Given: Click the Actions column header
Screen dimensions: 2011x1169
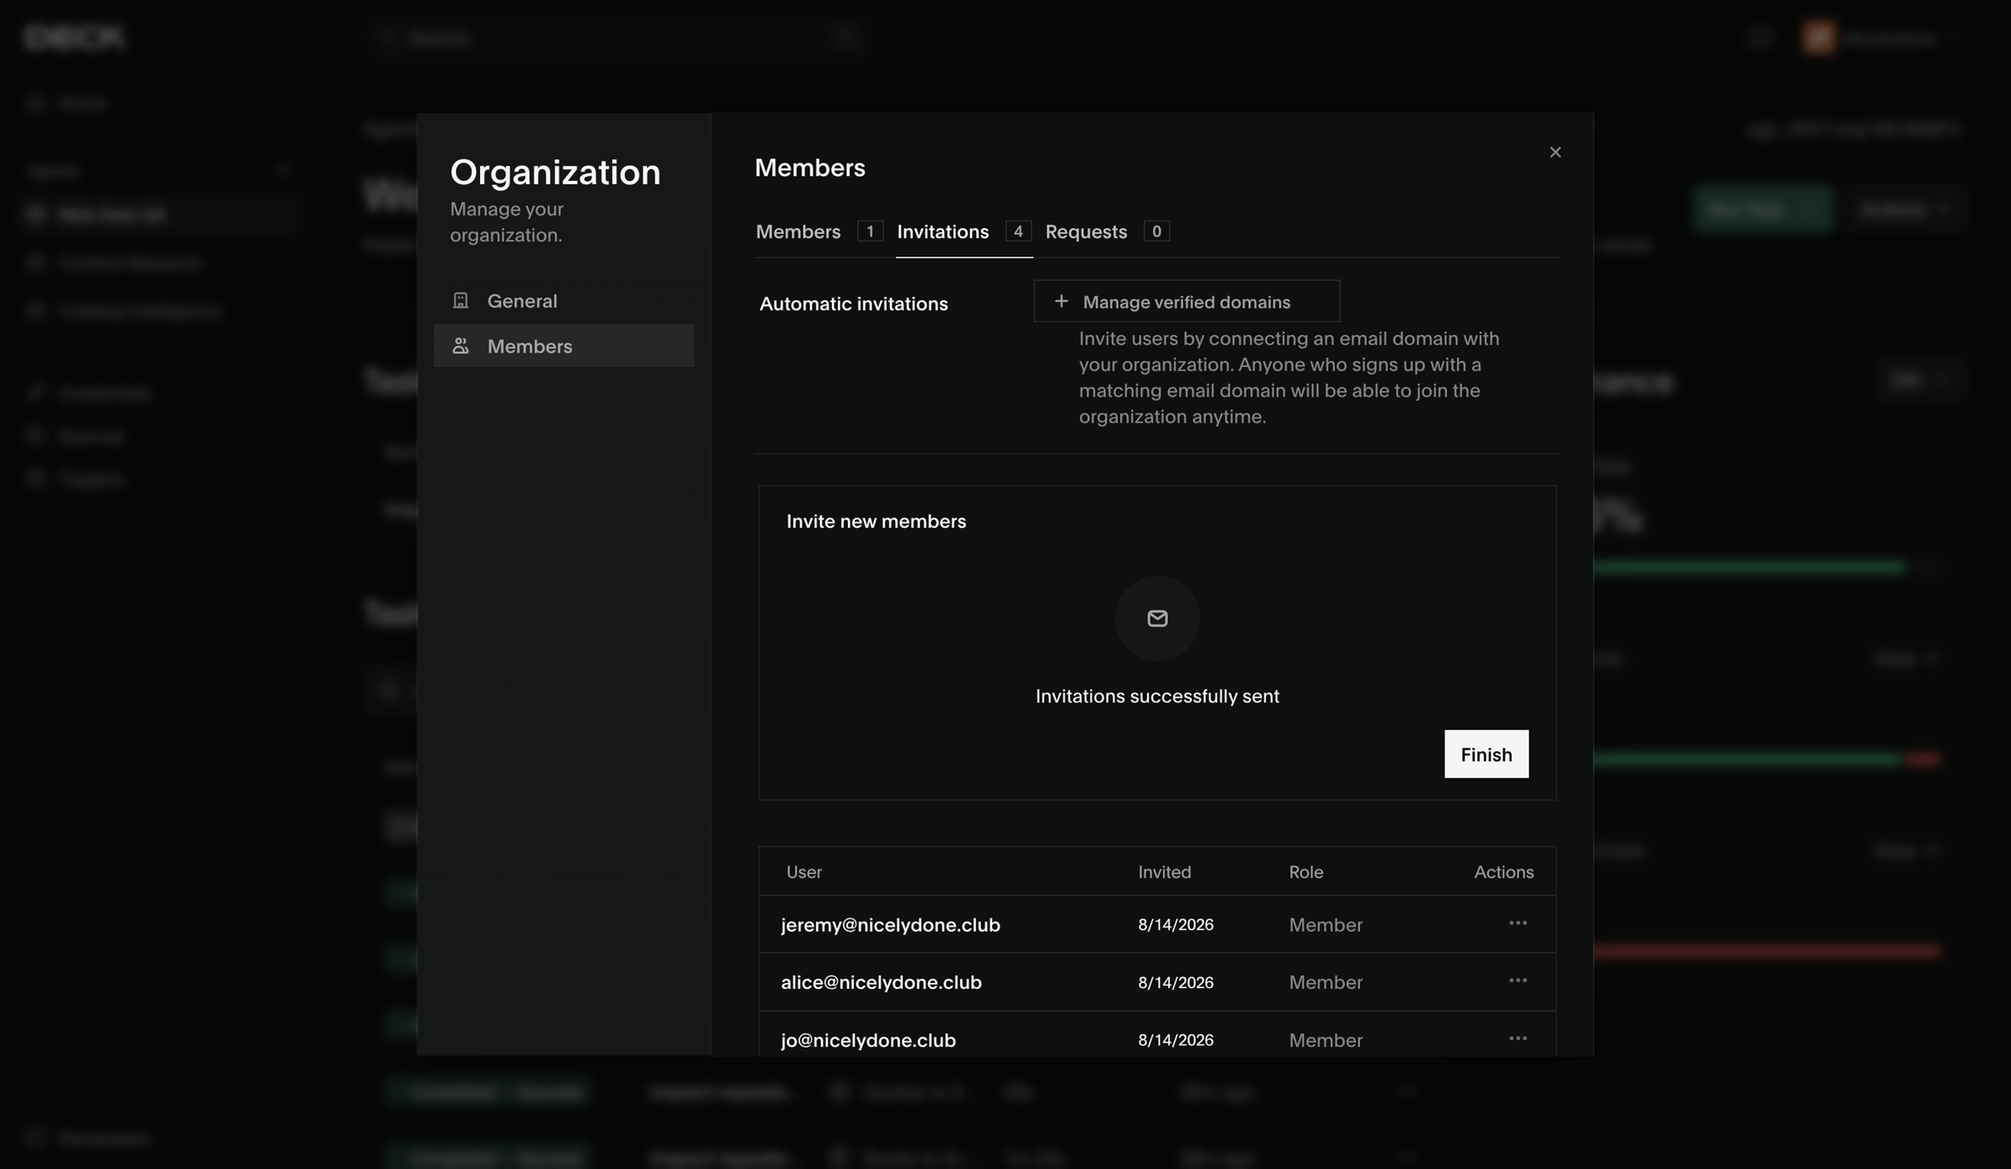Looking at the screenshot, I should click(1503, 872).
